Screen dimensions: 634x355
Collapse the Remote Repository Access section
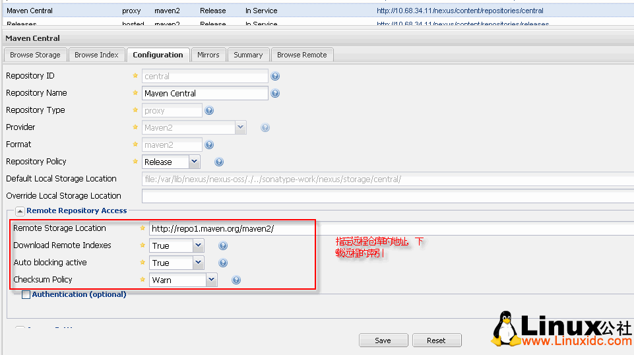pos(20,211)
